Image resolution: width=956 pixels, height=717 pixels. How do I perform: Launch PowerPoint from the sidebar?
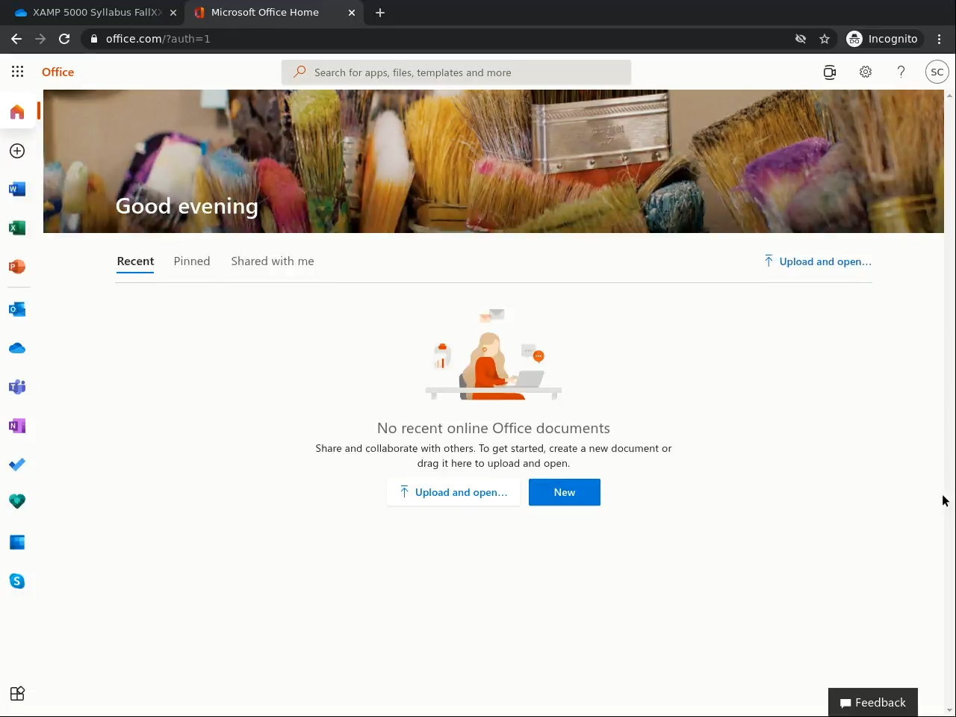coord(17,267)
